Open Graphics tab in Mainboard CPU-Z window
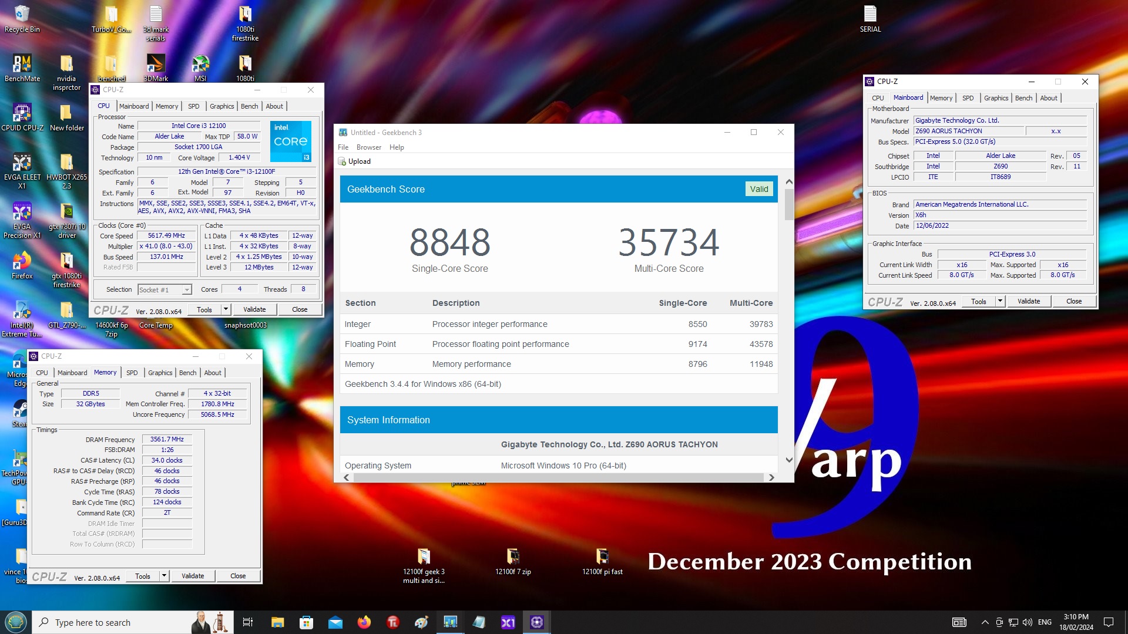Viewport: 1128px width, 634px height. click(996, 98)
